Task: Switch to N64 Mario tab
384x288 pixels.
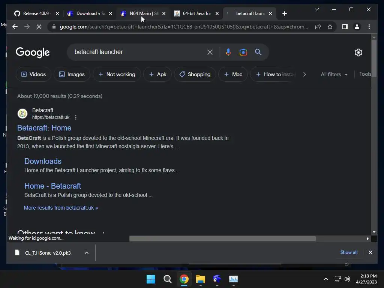Action: point(142,13)
